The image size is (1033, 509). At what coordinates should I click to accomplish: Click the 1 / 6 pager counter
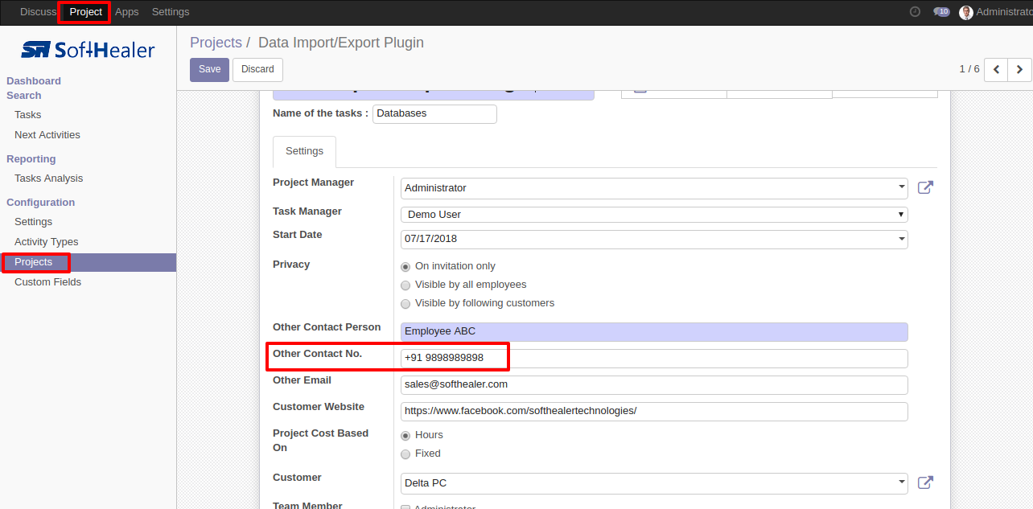(x=969, y=69)
